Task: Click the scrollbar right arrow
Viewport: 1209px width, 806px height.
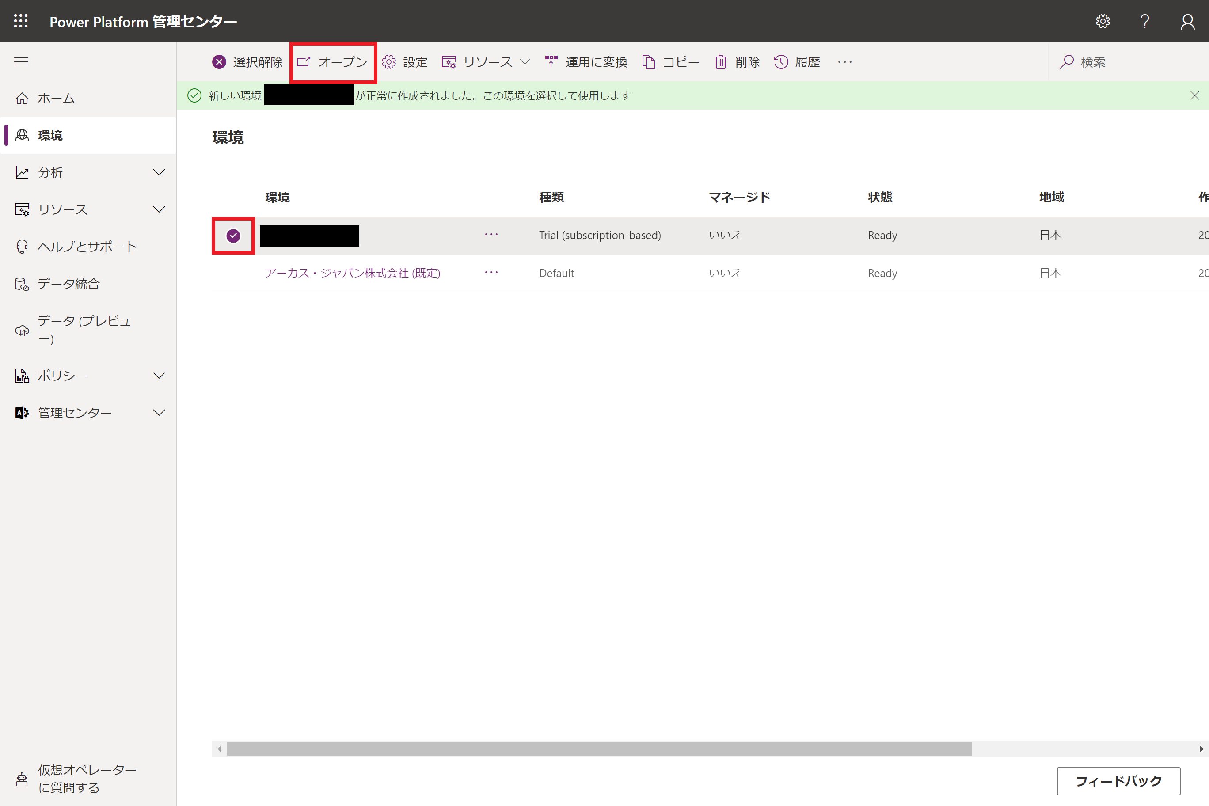Action: click(1201, 749)
